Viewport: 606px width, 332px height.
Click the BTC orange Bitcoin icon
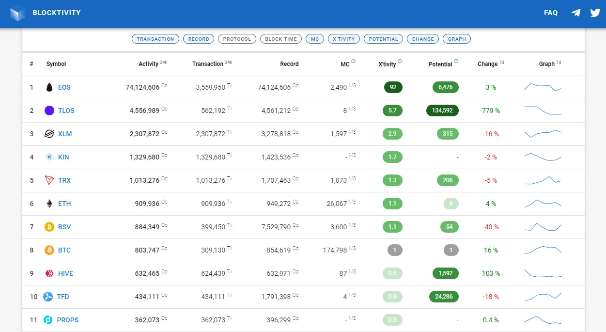[x=49, y=250]
